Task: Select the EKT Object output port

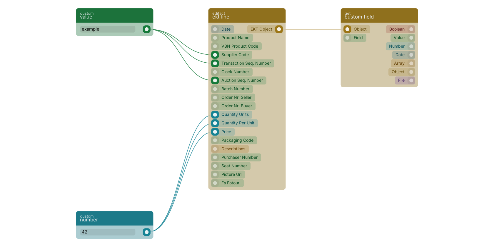Action: [279, 29]
